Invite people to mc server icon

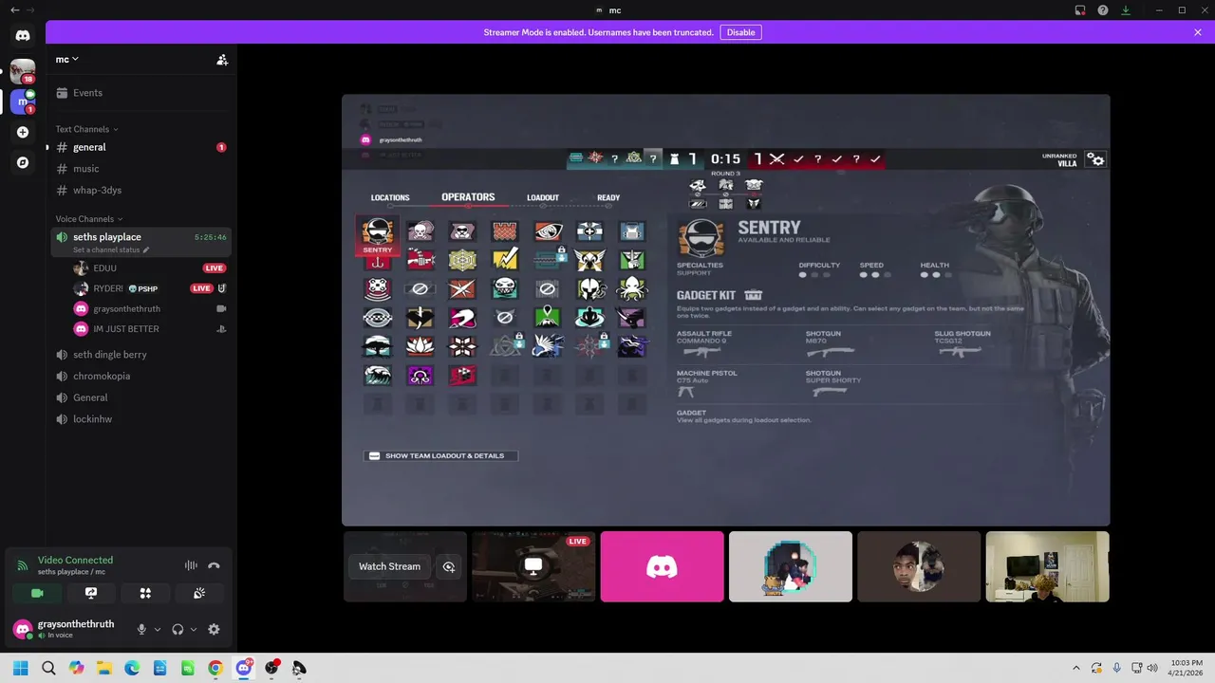click(x=222, y=60)
